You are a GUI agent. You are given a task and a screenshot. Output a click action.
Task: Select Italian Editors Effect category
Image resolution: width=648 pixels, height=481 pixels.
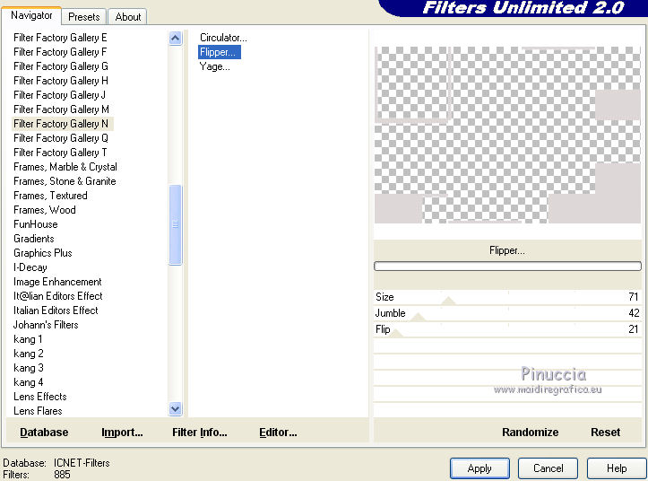click(56, 310)
